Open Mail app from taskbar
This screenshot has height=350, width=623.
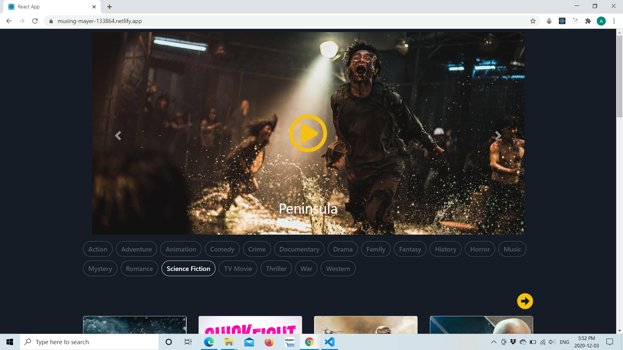(249, 342)
